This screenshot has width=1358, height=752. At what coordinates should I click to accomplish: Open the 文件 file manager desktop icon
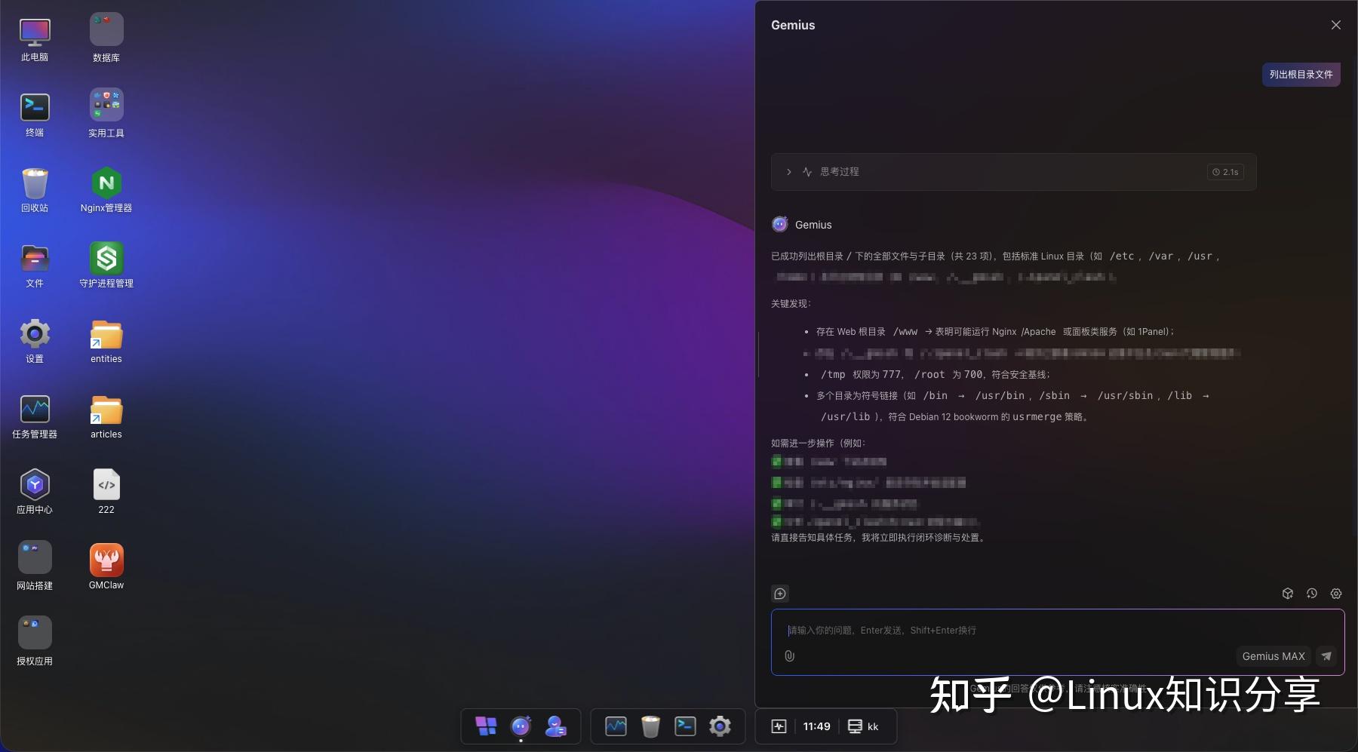pyautogui.click(x=35, y=258)
